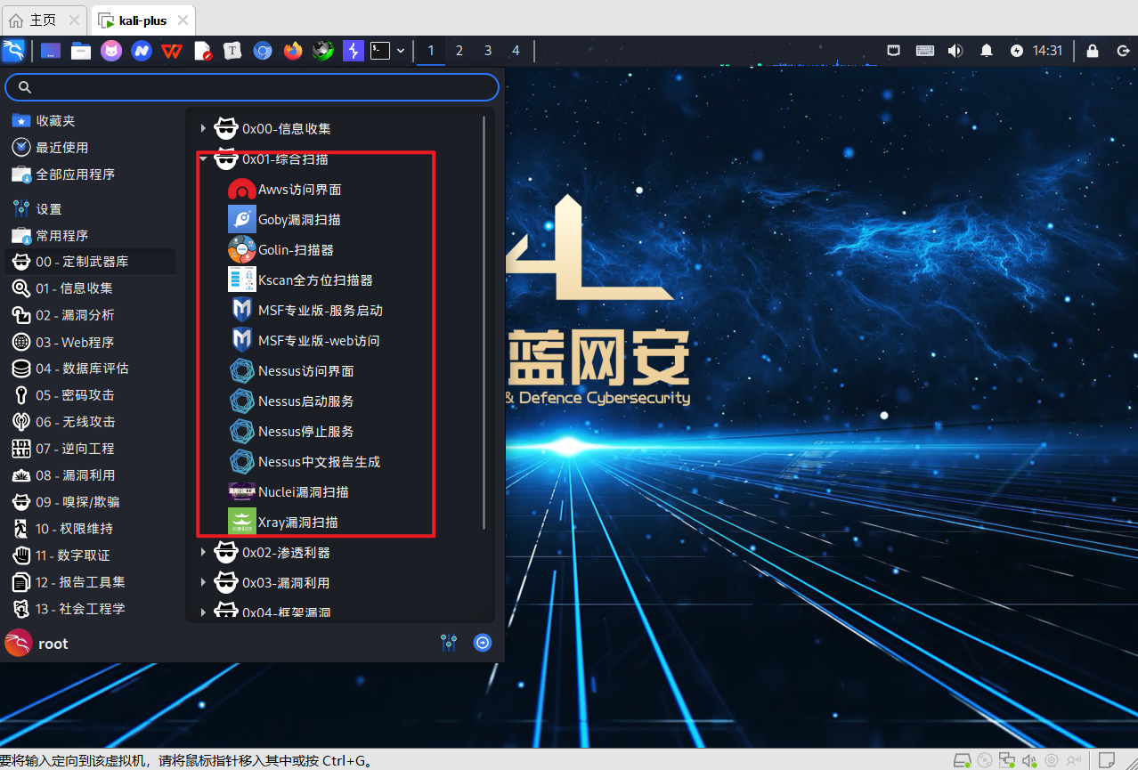Open the 06 - 无线攻击 category
1138x770 pixels.
92,422
